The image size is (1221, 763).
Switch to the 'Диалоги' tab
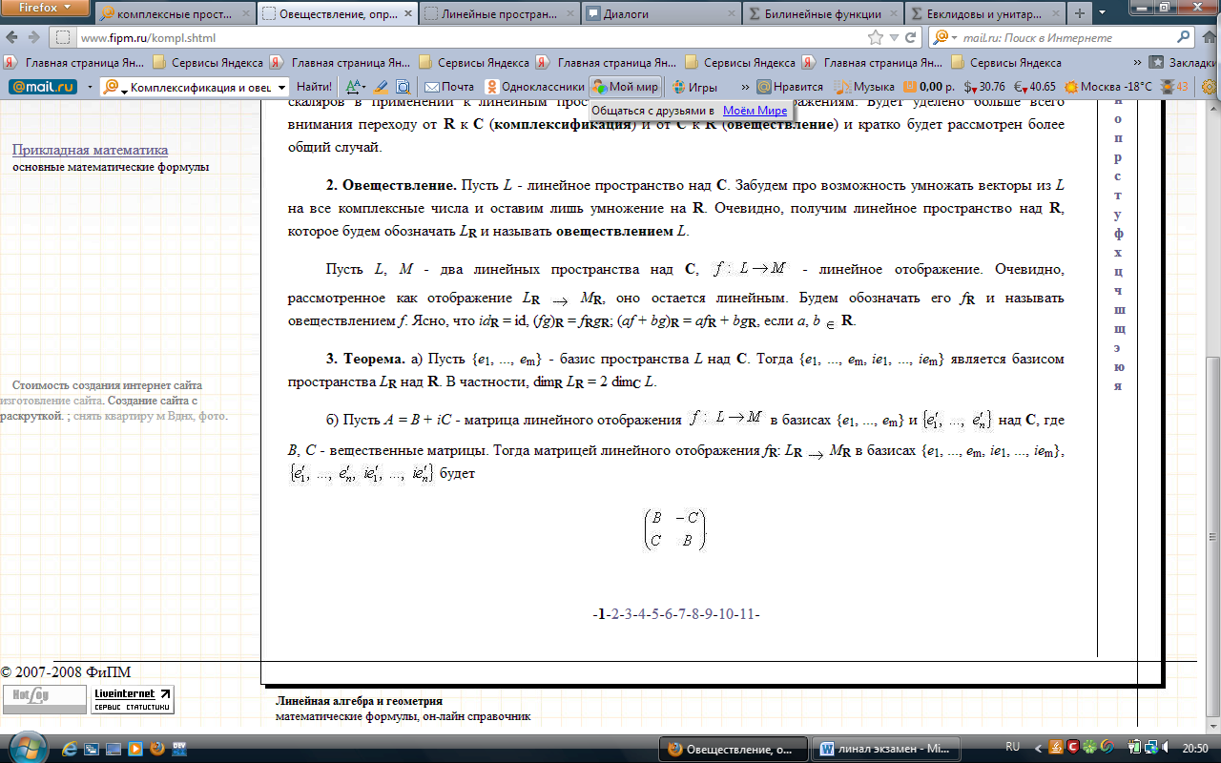tap(660, 13)
